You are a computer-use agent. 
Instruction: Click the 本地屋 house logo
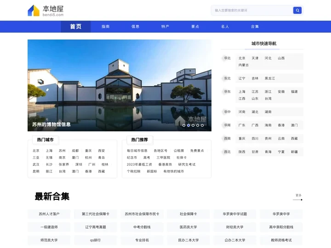point(46,11)
